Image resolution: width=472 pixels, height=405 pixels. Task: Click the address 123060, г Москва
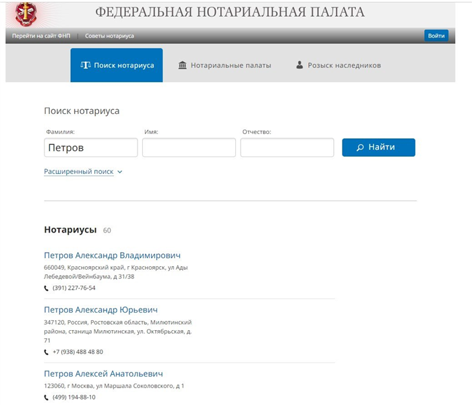[x=114, y=385]
